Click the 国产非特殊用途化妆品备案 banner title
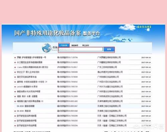The image size is (167, 132). point(47,33)
